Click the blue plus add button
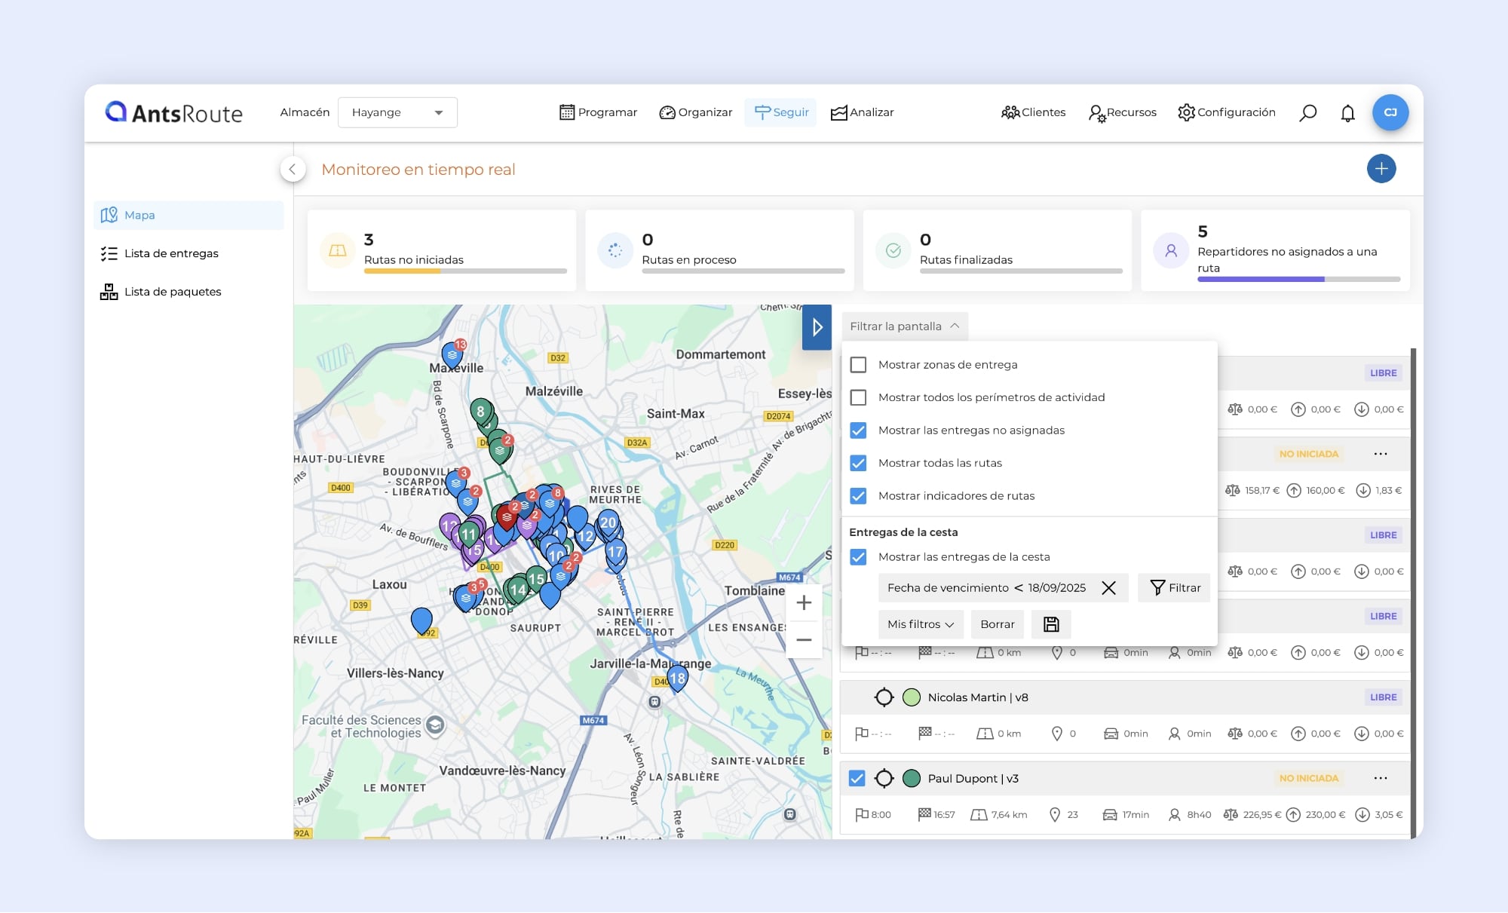Image resolution: width=1508 pixels, height=913 pixels. [1381, 169]
